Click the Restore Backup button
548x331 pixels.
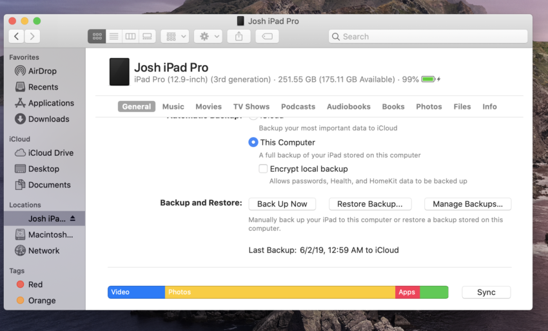coord(370,204)
